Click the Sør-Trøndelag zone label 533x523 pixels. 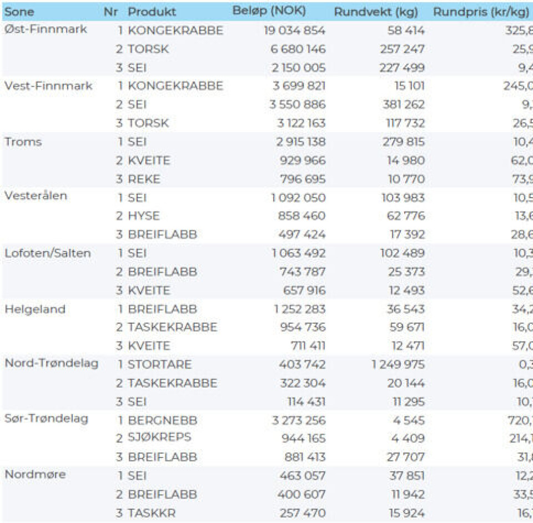(47, 419)
